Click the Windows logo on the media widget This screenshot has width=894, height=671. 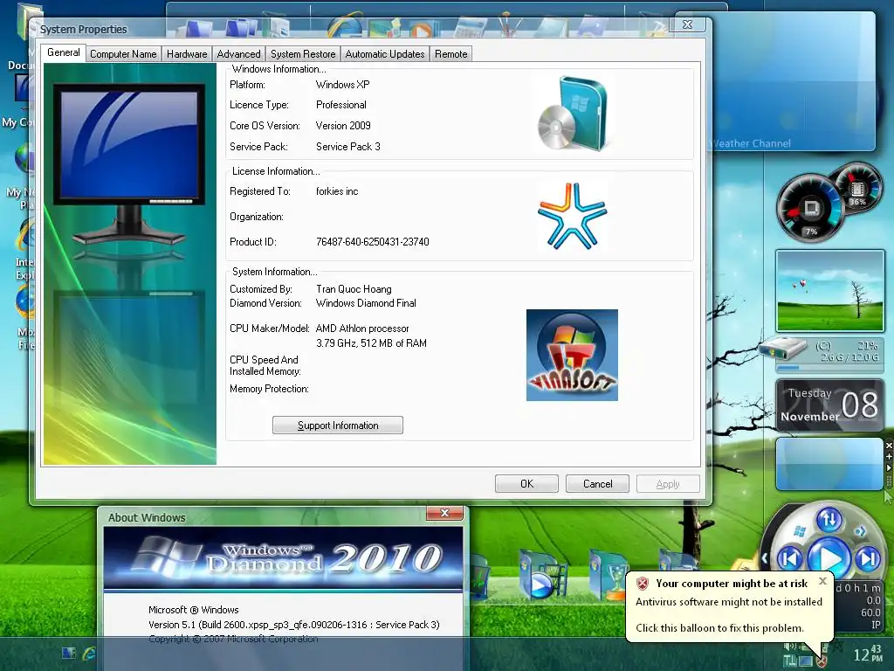tap(800, 532)
